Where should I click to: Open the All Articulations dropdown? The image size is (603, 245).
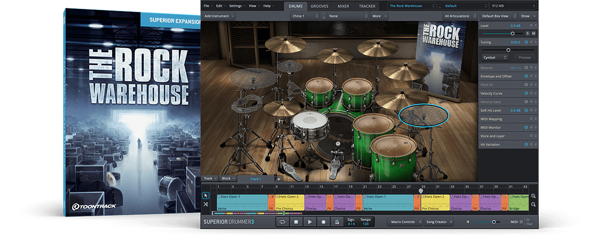pos(459,16)
